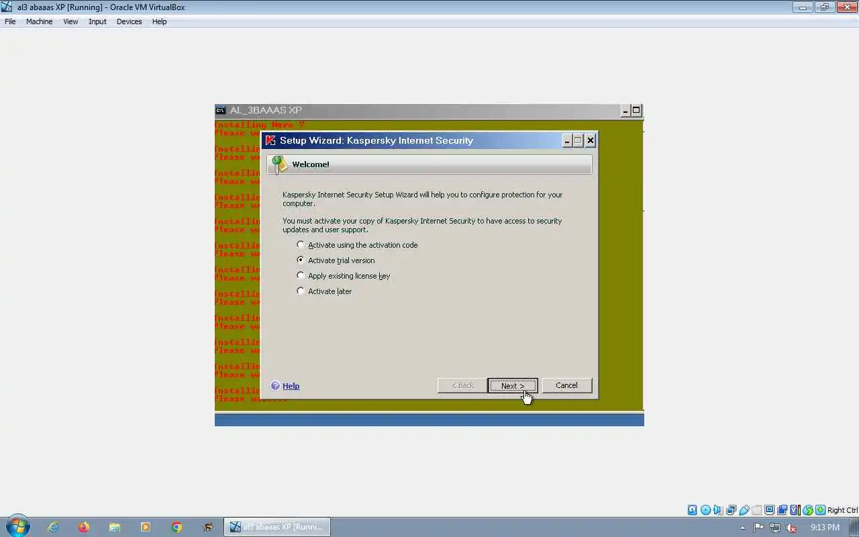This screenshot has width=859, height=537.
Task: Click VirtualBox keyboard capture green arrow icon
Action: tap(820, 510)
